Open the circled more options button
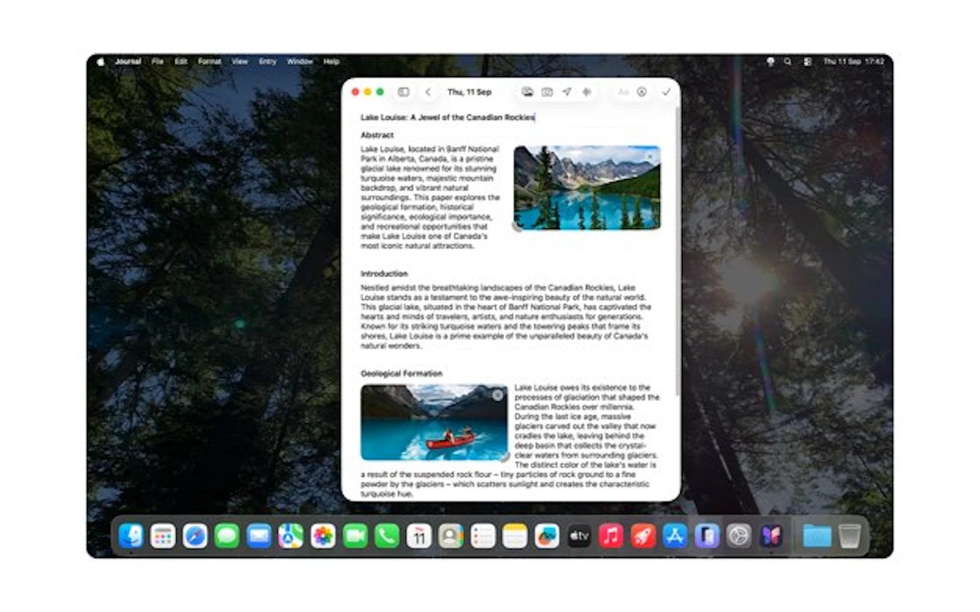Viewport: 980px width, 612px height. (x=641, y=92)
